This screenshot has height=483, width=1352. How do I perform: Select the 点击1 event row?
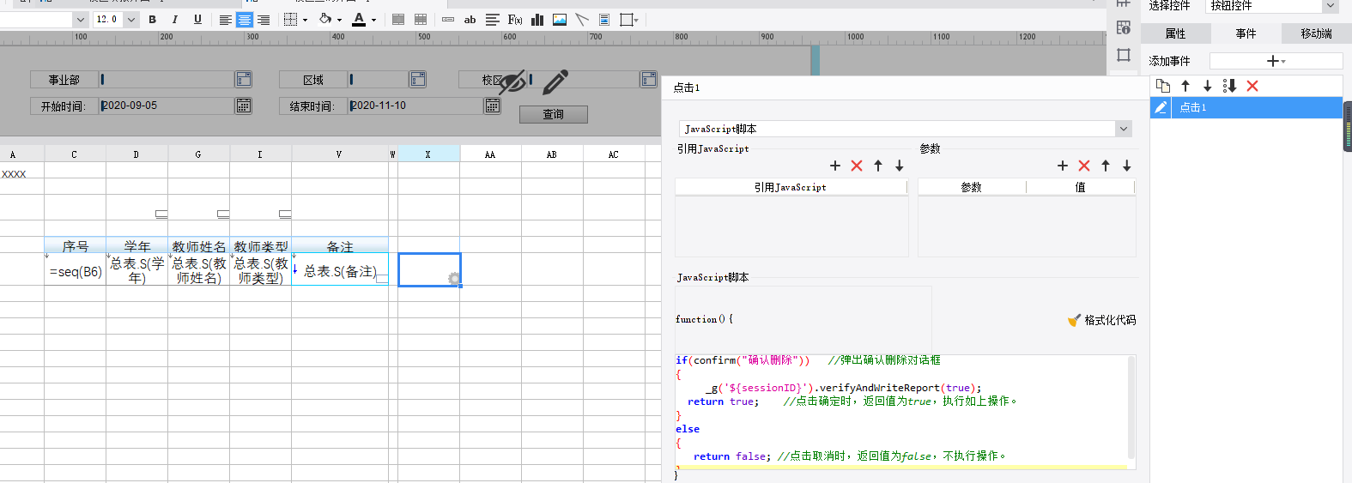[x=1246, y=107]
